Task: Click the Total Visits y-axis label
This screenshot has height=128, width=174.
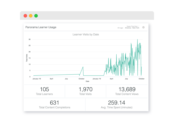Action: point(27,58)
